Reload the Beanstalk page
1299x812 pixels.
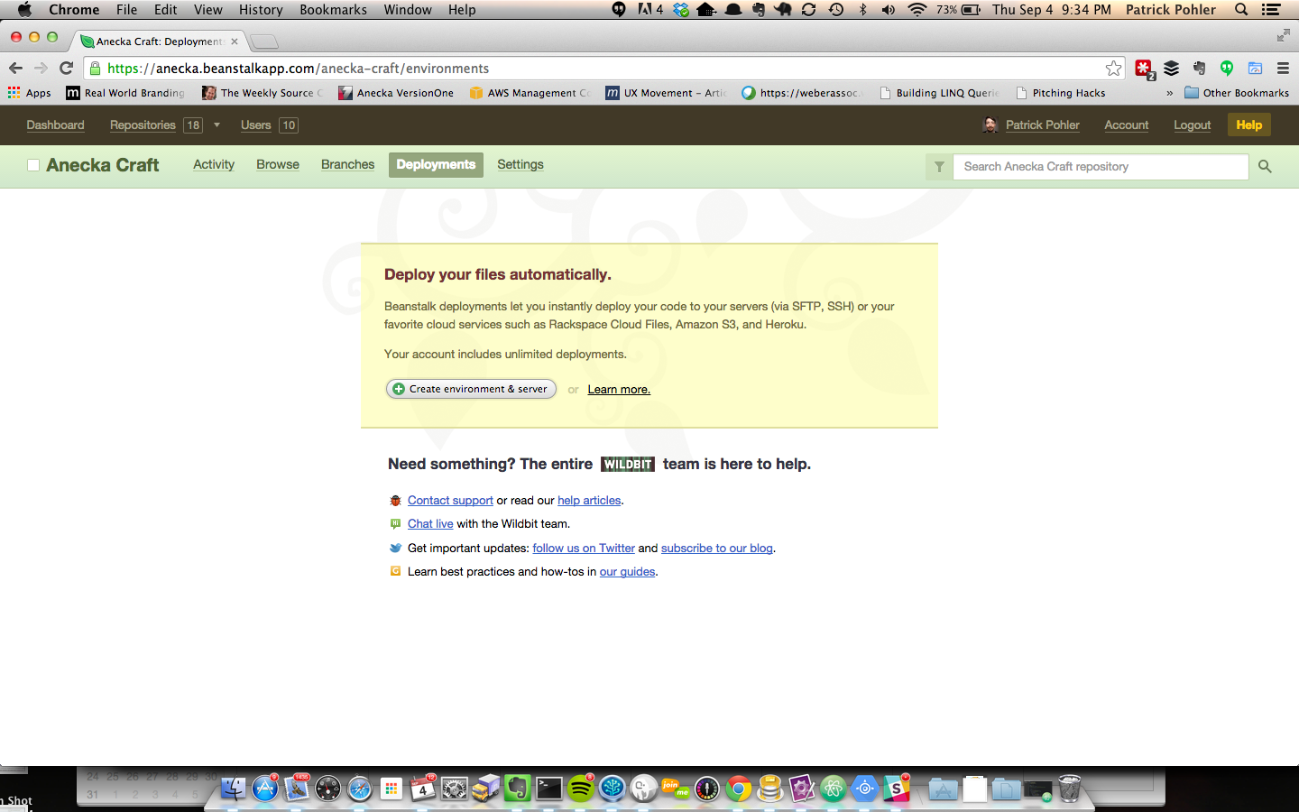[x=66, y=68]
